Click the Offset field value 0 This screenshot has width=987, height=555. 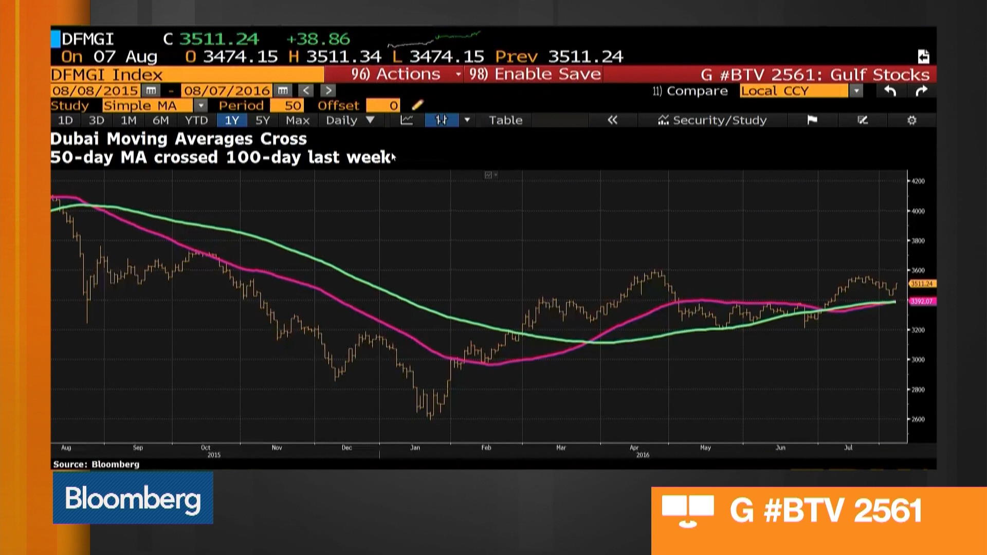383,105
